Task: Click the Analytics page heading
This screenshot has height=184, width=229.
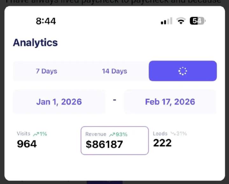Action: (x=35, y=43)
